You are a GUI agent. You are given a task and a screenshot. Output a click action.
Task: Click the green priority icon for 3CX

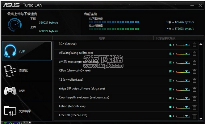coord(170,45)
